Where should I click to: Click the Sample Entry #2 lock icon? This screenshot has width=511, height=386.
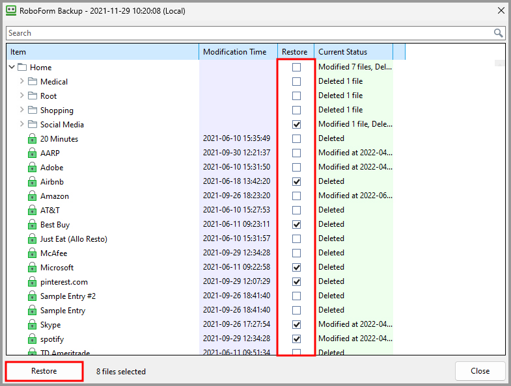tap(32, 296)
